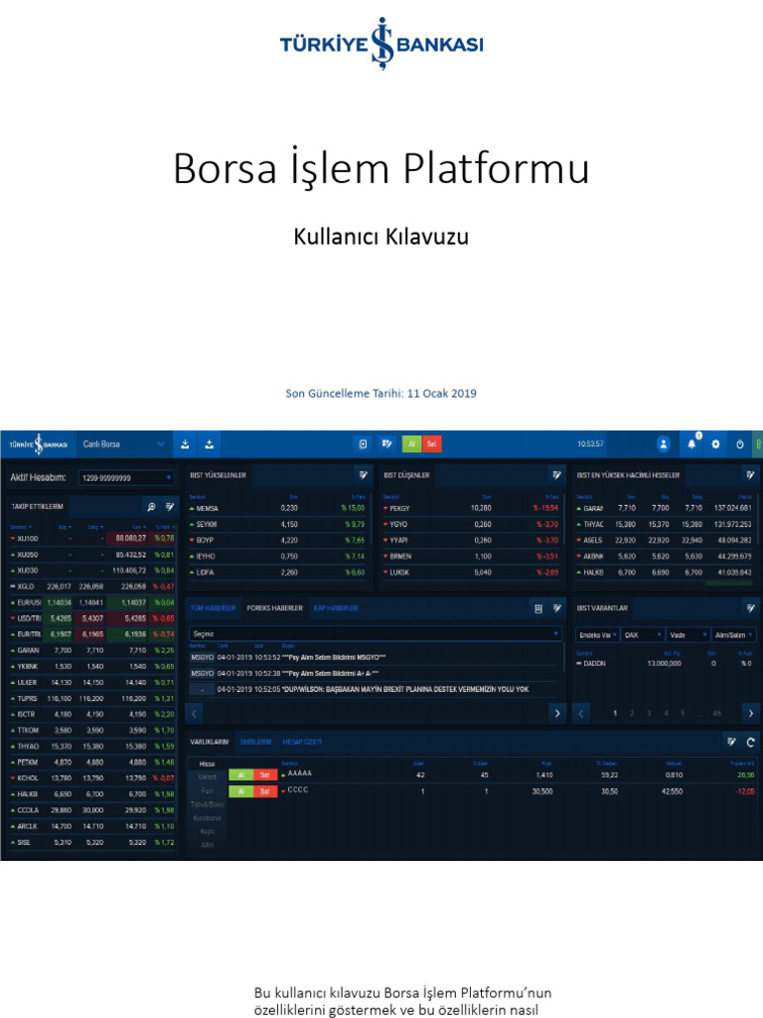Open the Canlı Borsa dropdown
This screenshot has height=1018, width=763.
(124, 444)
